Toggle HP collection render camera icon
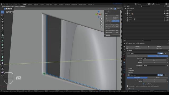The width and height of the screenshot is (169, 95). [x=168, y=14]
